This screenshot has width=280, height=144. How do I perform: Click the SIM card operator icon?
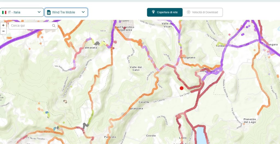pyautogui.click(x=49, y=12)
